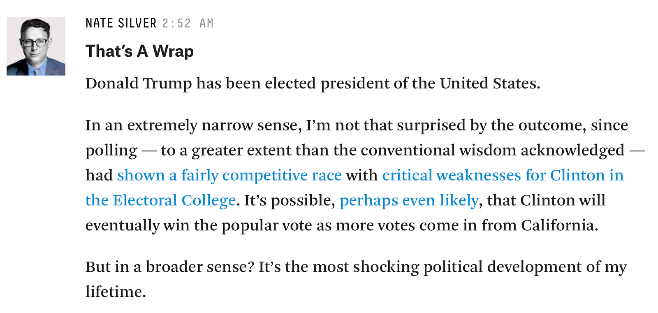This screenshot has width=658, height=313.
Task: Click the words "Donald Trump" in first sentence
Action: click(138, 83)
